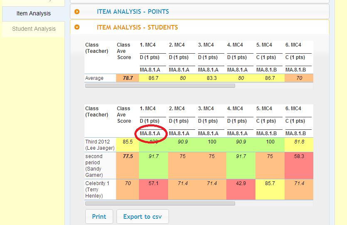Click upper table's Class Ave Score header

coord(124,51)
